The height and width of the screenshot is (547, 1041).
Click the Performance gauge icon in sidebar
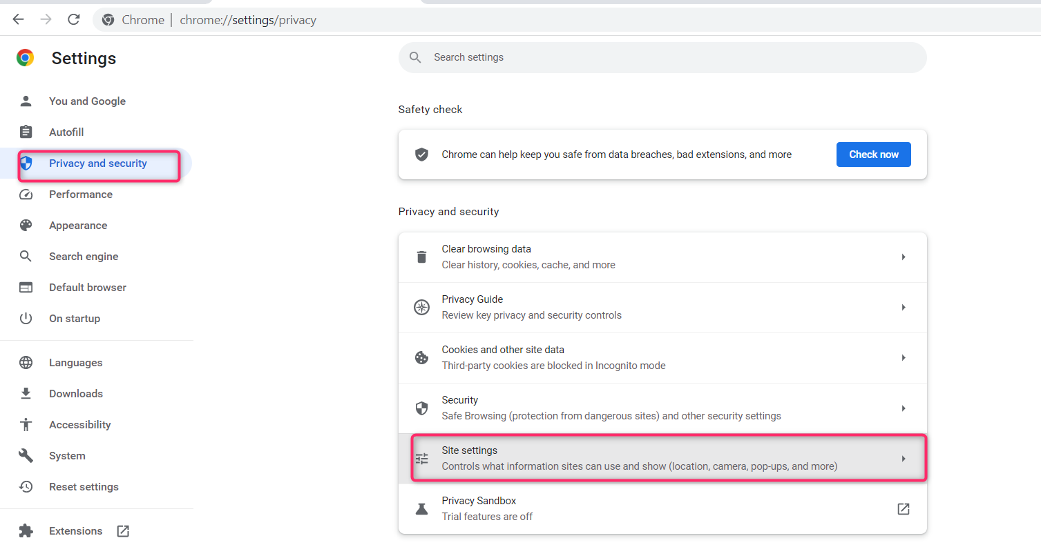(x=26, y=195)
